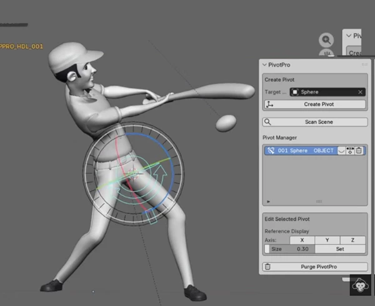Clear the Sphere target object

(x=360, y=92)
